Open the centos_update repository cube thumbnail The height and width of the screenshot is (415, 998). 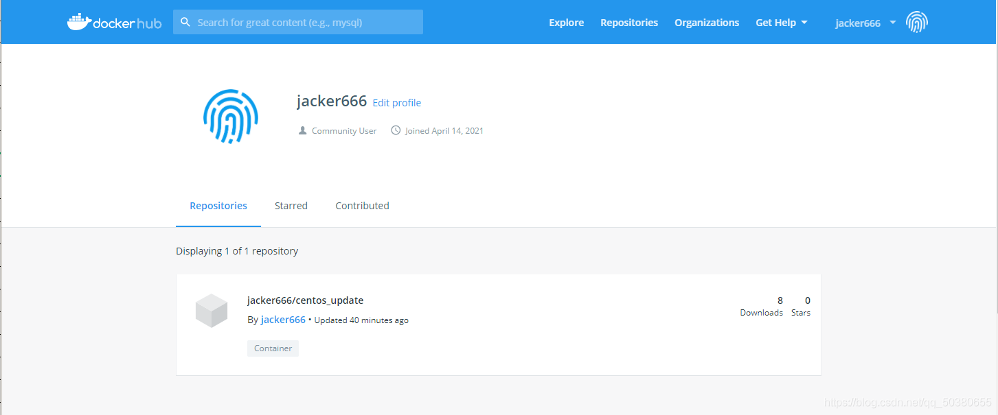(x=211, y=310)
